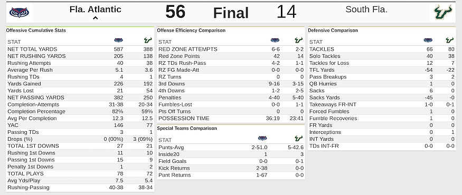Click FAU owl icon in Offense Efficiency Comparison
Viewport: 462px width, 195px height.
[x=275, y=40]
